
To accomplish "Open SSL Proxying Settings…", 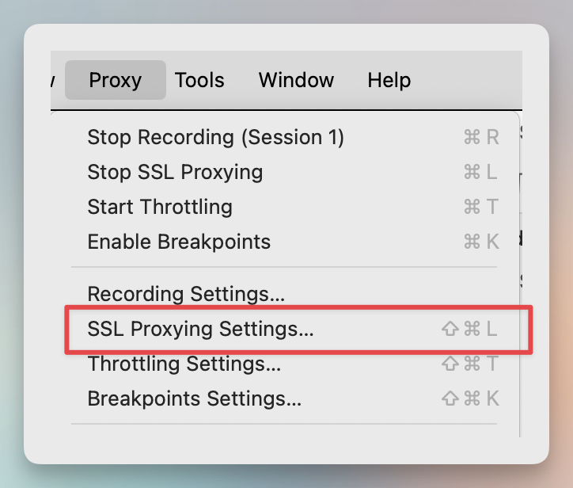I will click(x=284, y=329).
